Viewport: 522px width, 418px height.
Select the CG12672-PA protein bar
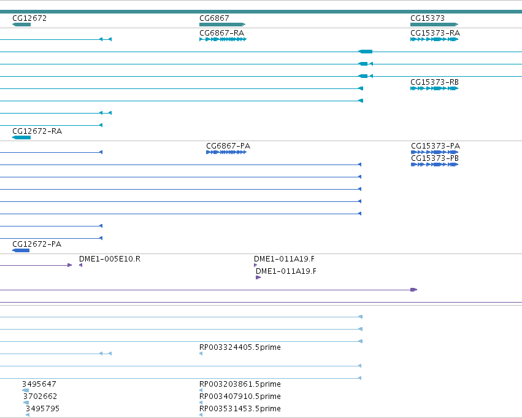tap(21, 250)
